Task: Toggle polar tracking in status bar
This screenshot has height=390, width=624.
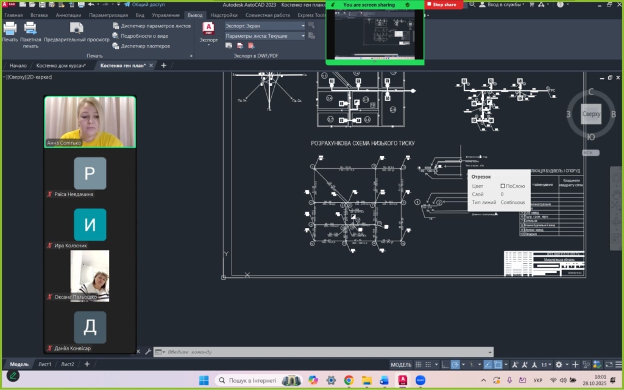Action: click(455, 364)
